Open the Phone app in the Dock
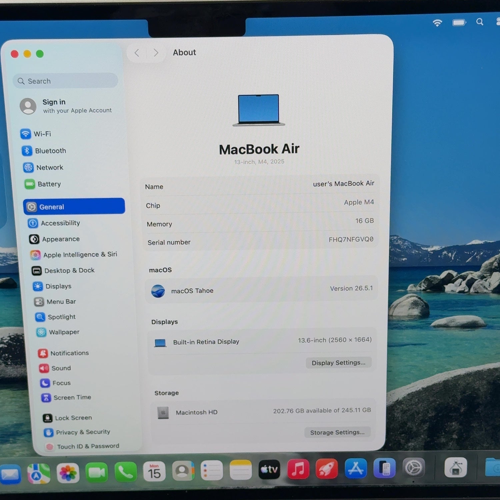500x500 pixels. point(126,472)
